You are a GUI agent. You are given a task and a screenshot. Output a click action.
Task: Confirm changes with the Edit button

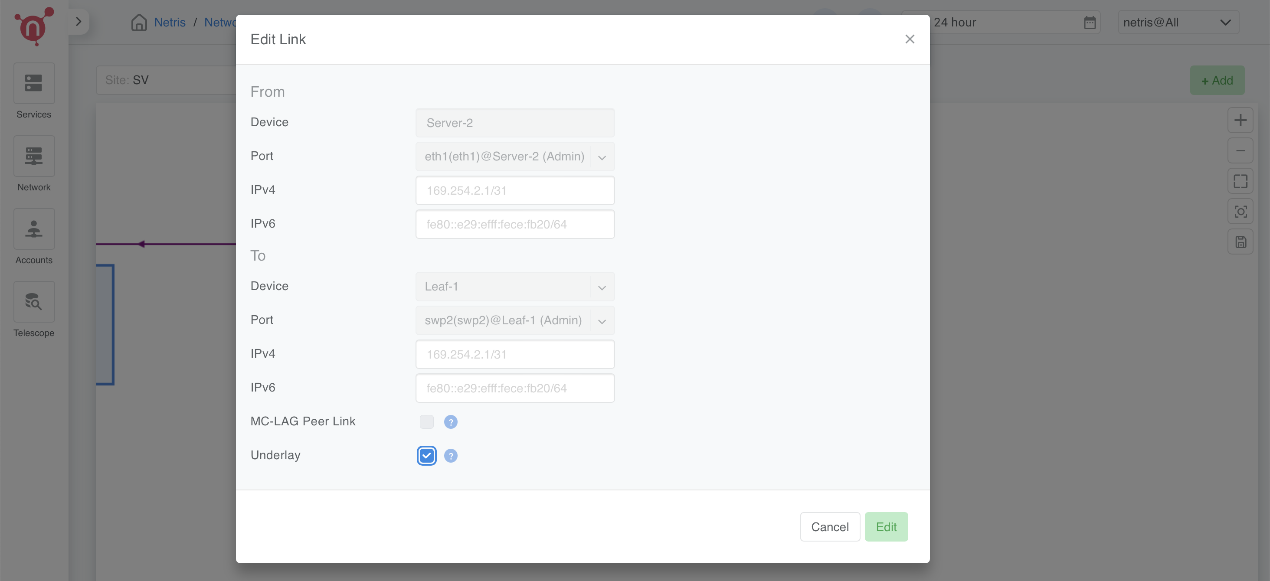pyautogui.click(x=887, y=526)
